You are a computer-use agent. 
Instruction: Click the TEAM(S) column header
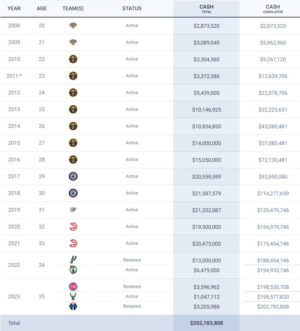pos(73,9)
